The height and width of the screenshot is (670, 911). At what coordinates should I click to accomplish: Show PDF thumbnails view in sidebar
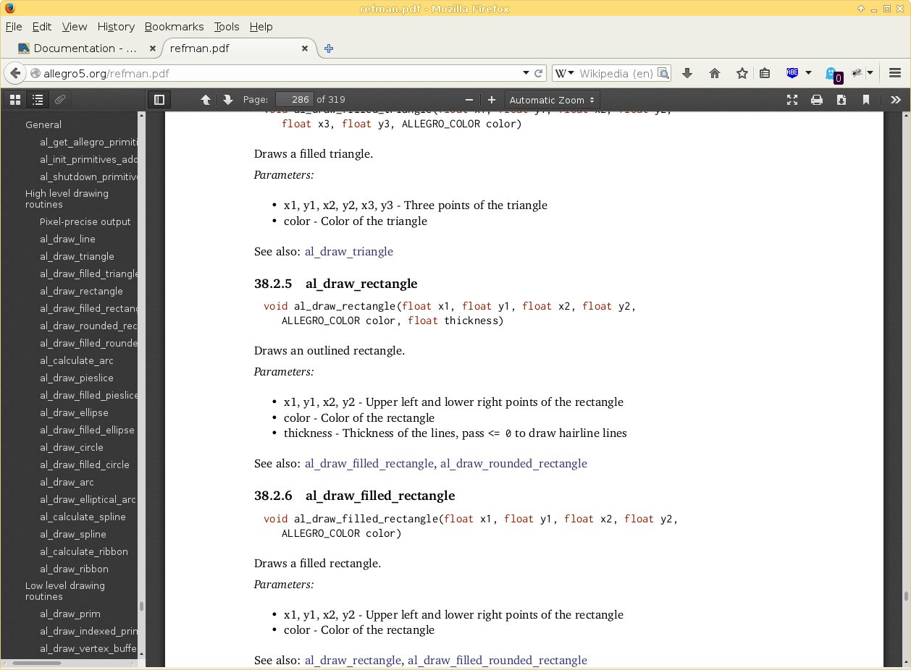click(x=15, y=100)
